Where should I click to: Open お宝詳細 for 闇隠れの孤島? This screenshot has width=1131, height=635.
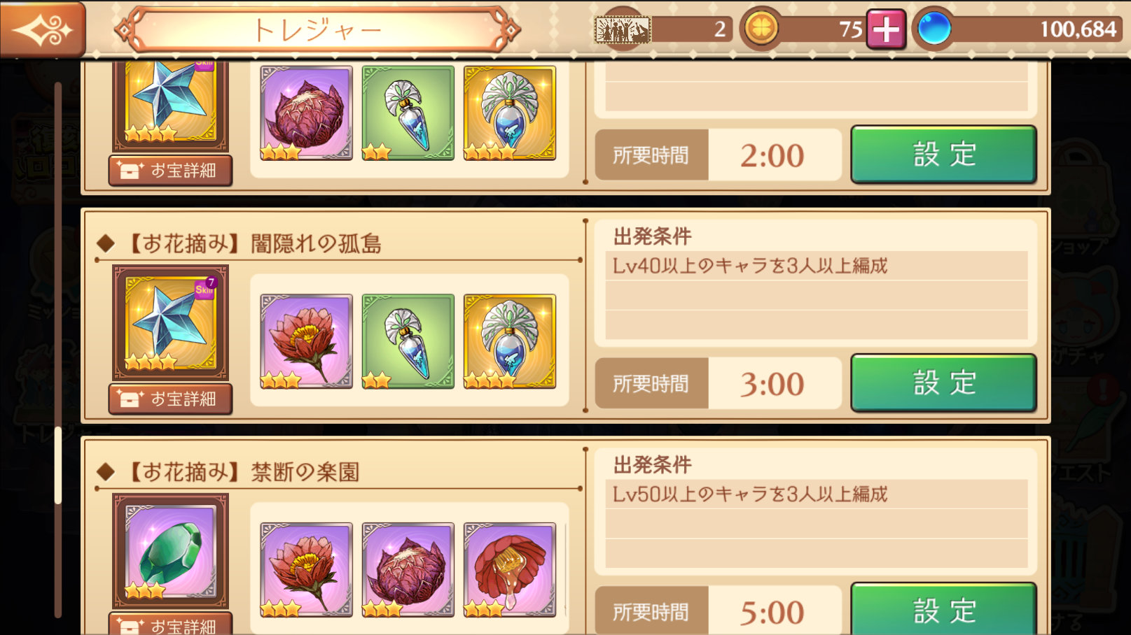pyautogui.click(x=170, y=399)
